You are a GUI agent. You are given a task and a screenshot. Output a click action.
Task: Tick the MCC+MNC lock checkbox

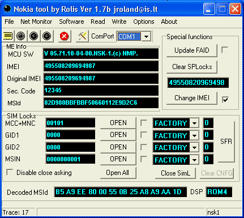coord(144,123)
